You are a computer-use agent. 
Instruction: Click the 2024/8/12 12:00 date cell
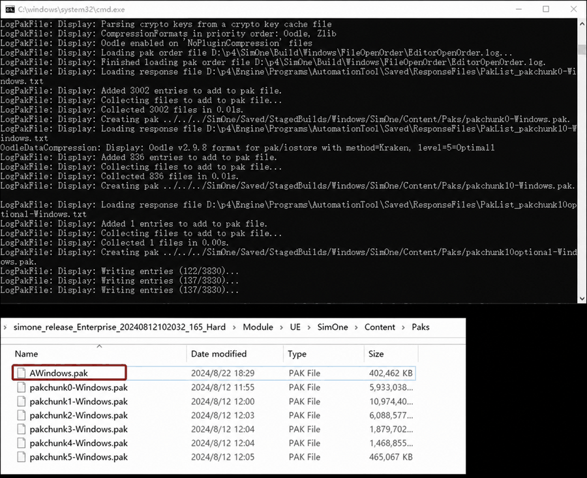pos(223,402)
